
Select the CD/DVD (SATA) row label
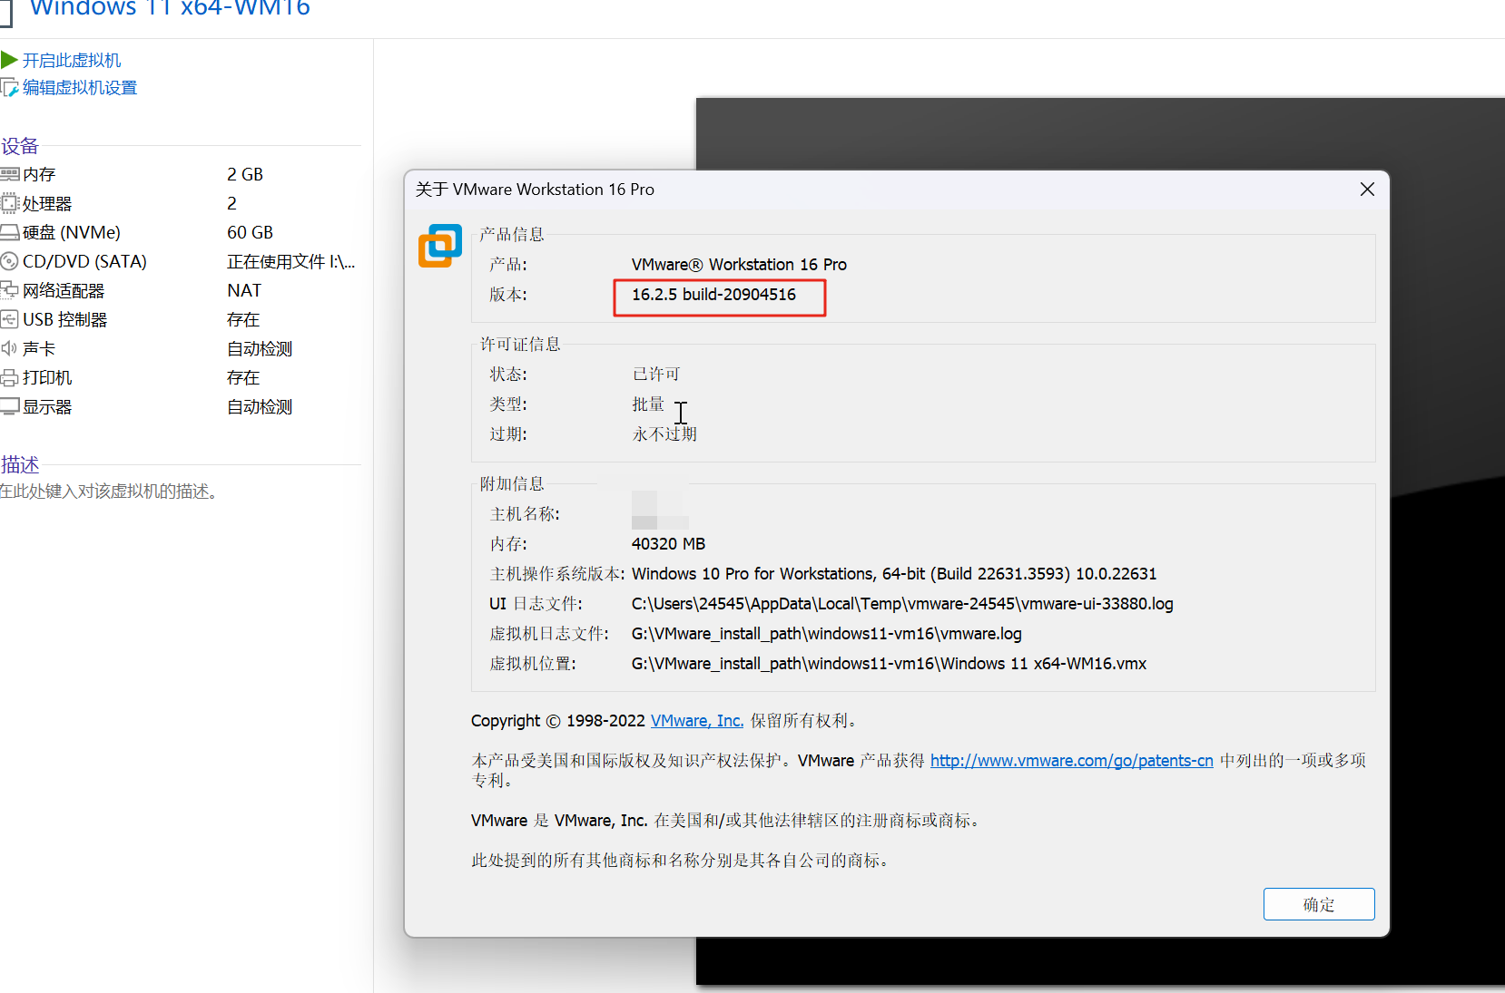[x=84, y=261]
